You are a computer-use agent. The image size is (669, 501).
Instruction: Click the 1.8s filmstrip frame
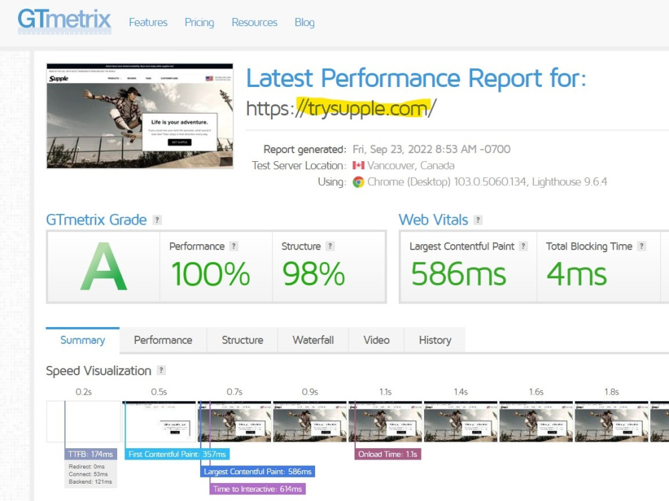tap(612, 421)
